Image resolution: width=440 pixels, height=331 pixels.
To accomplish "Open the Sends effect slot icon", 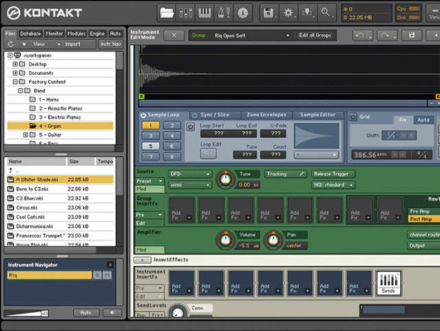I will click(388, 284).
